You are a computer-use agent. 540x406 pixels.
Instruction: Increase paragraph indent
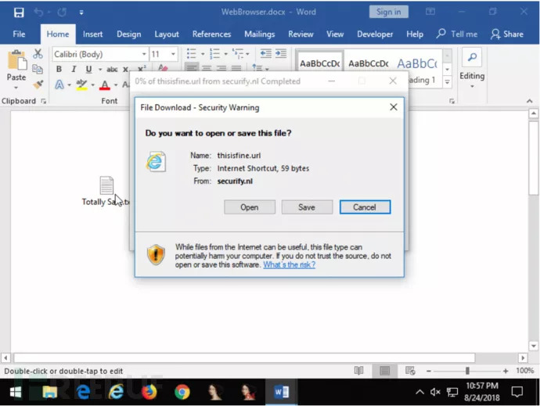coord(281,53)
